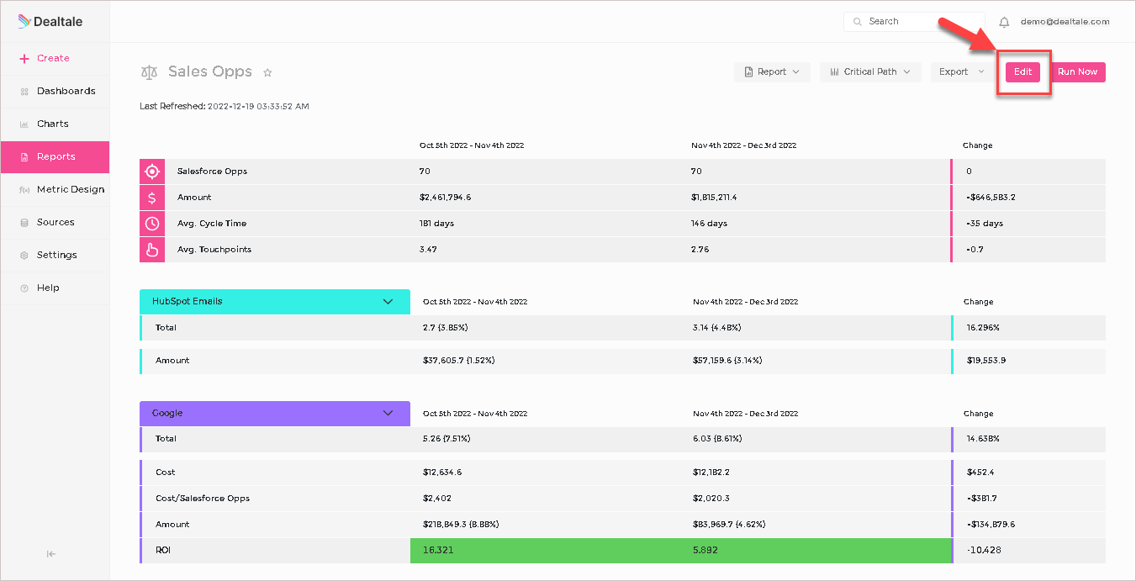Click the Avg. Cycle Time clock icon
Viewport: 1136px width, 581px height.
(152, 224)
